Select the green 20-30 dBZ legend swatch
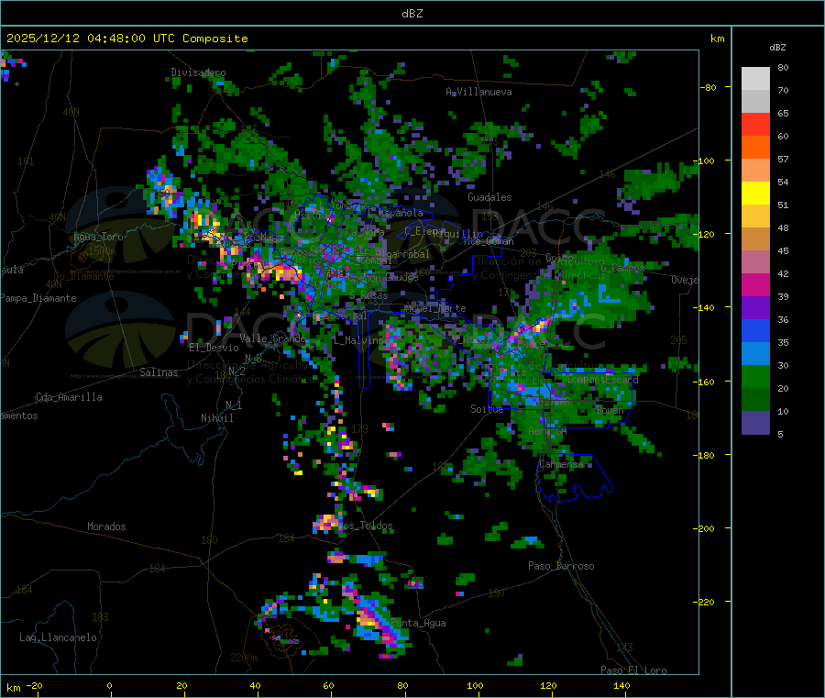The width and height of the screenshot is (825, 698). [755, 376]
